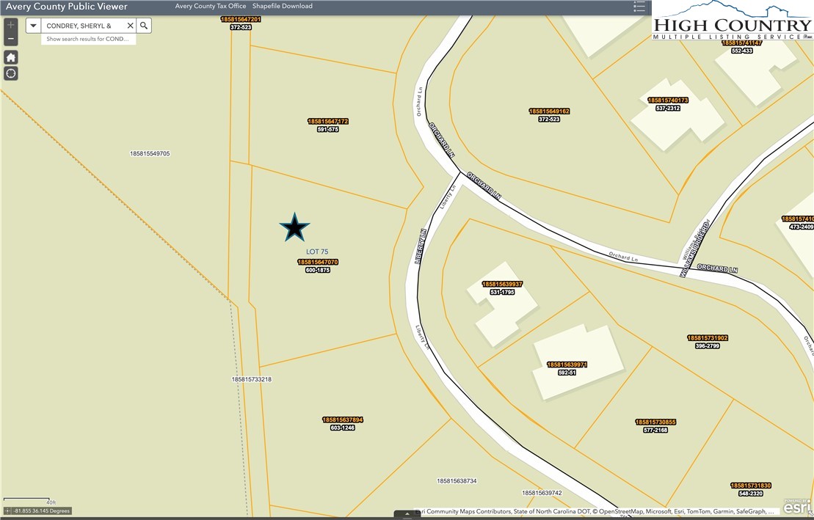Activate the my location button
This screenshot has width=814, height=520.
pos(11,73)
